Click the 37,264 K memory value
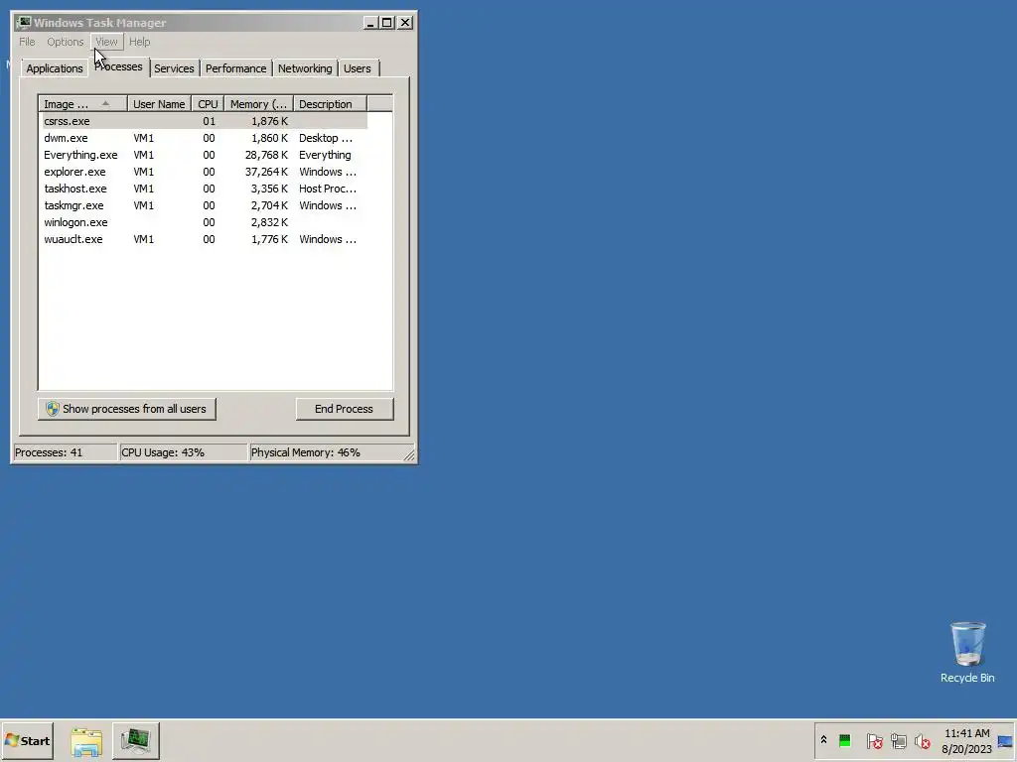Screen dimensions: 1017x762 tap(266, 172)
